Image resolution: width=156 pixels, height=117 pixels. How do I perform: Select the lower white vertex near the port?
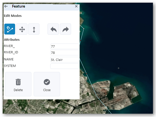click(x=97, y=97)
